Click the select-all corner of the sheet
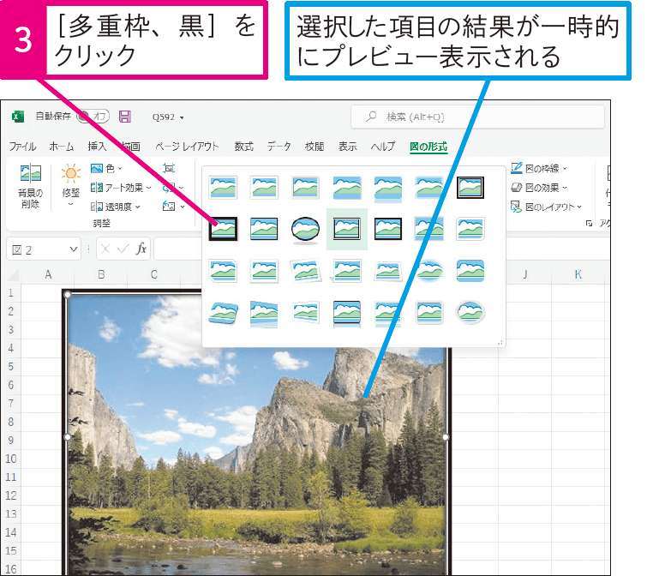This screenshot has height=576, width=671. pyautogui.click(x=11, y=275)
